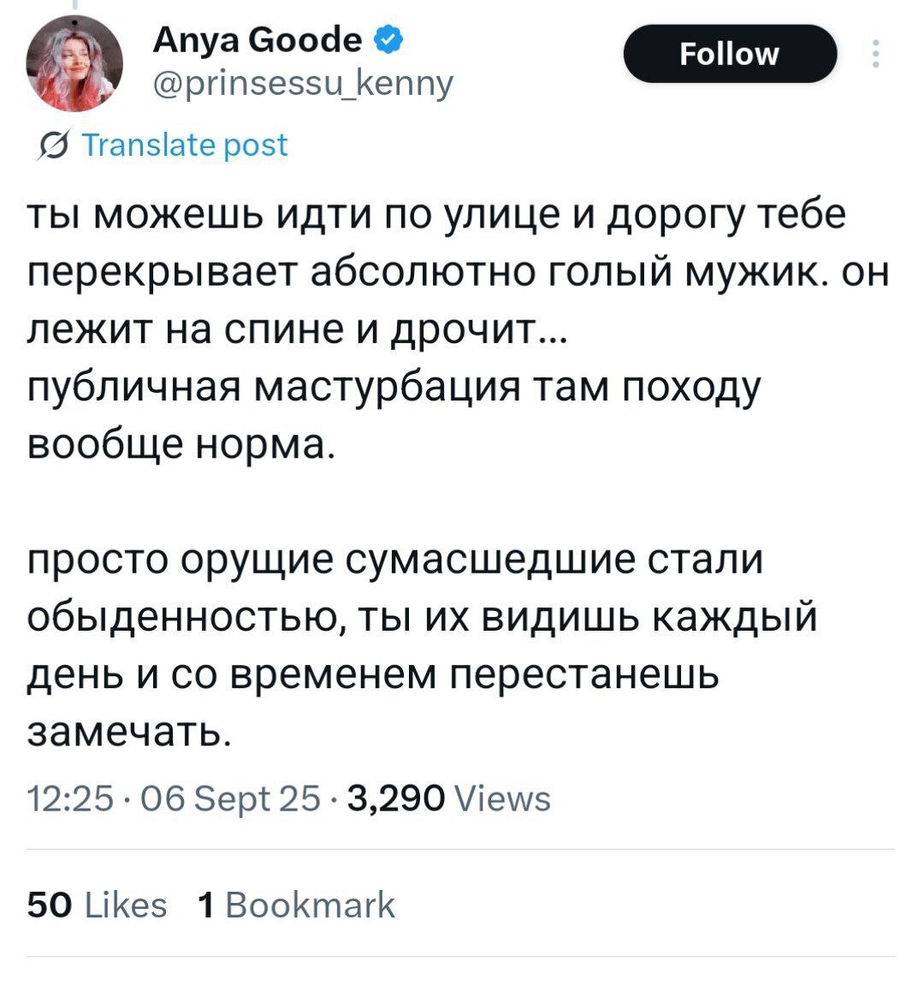This screenshot has height=985, width=924.
Task: Click the blue verified badge
Action: click(x=385, y=39)
